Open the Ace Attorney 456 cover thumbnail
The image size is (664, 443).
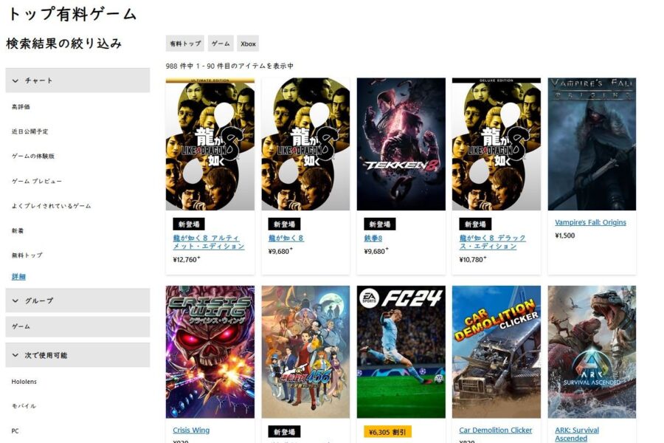pyautogui.click(x=305, y=352)
